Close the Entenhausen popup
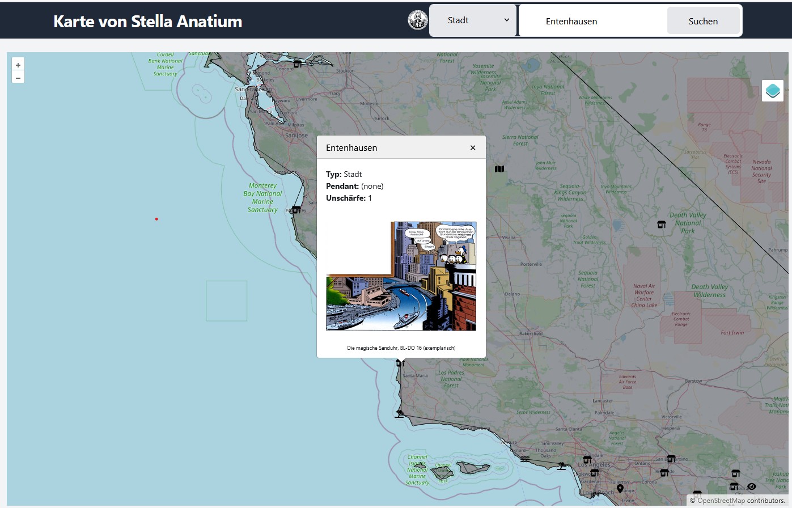The height and width of the screenshot is (508, 792). pos(473,147)
